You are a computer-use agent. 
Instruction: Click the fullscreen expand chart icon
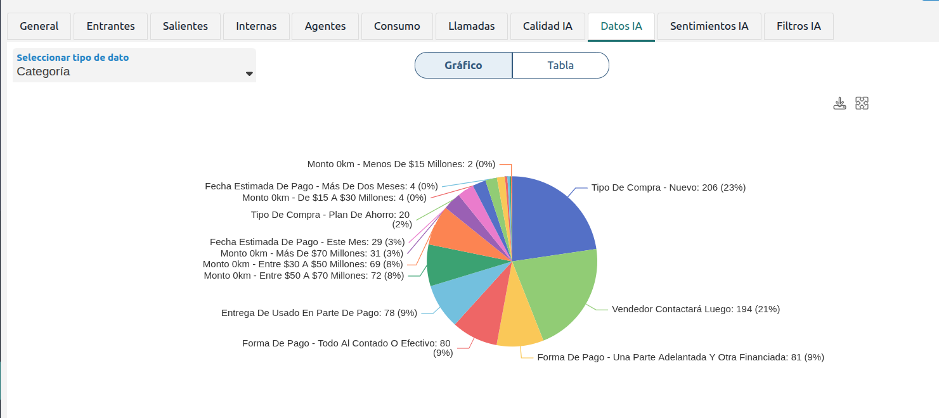[x=862, y=103]
